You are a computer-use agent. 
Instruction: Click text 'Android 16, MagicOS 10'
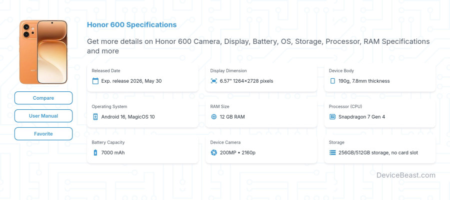click(x=128, y=117)
